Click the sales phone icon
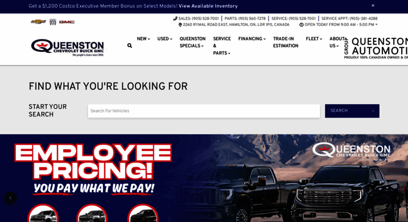 [175, 18]
